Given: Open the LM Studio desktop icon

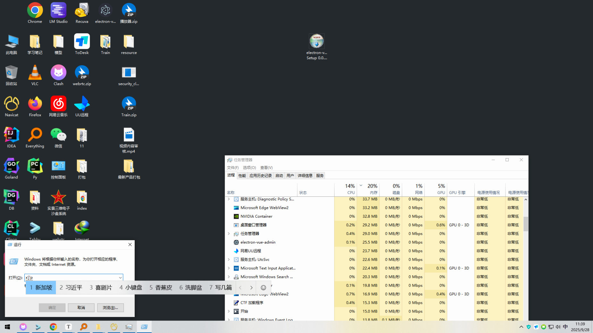Looking at the screenshot, I should point(58,13).
